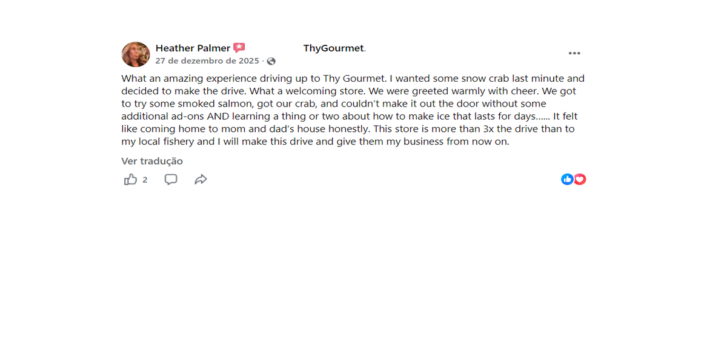This screenshot has width=727, height=363.
Task: Open comments with the speech bubble icon
Action: coord(171,180)
